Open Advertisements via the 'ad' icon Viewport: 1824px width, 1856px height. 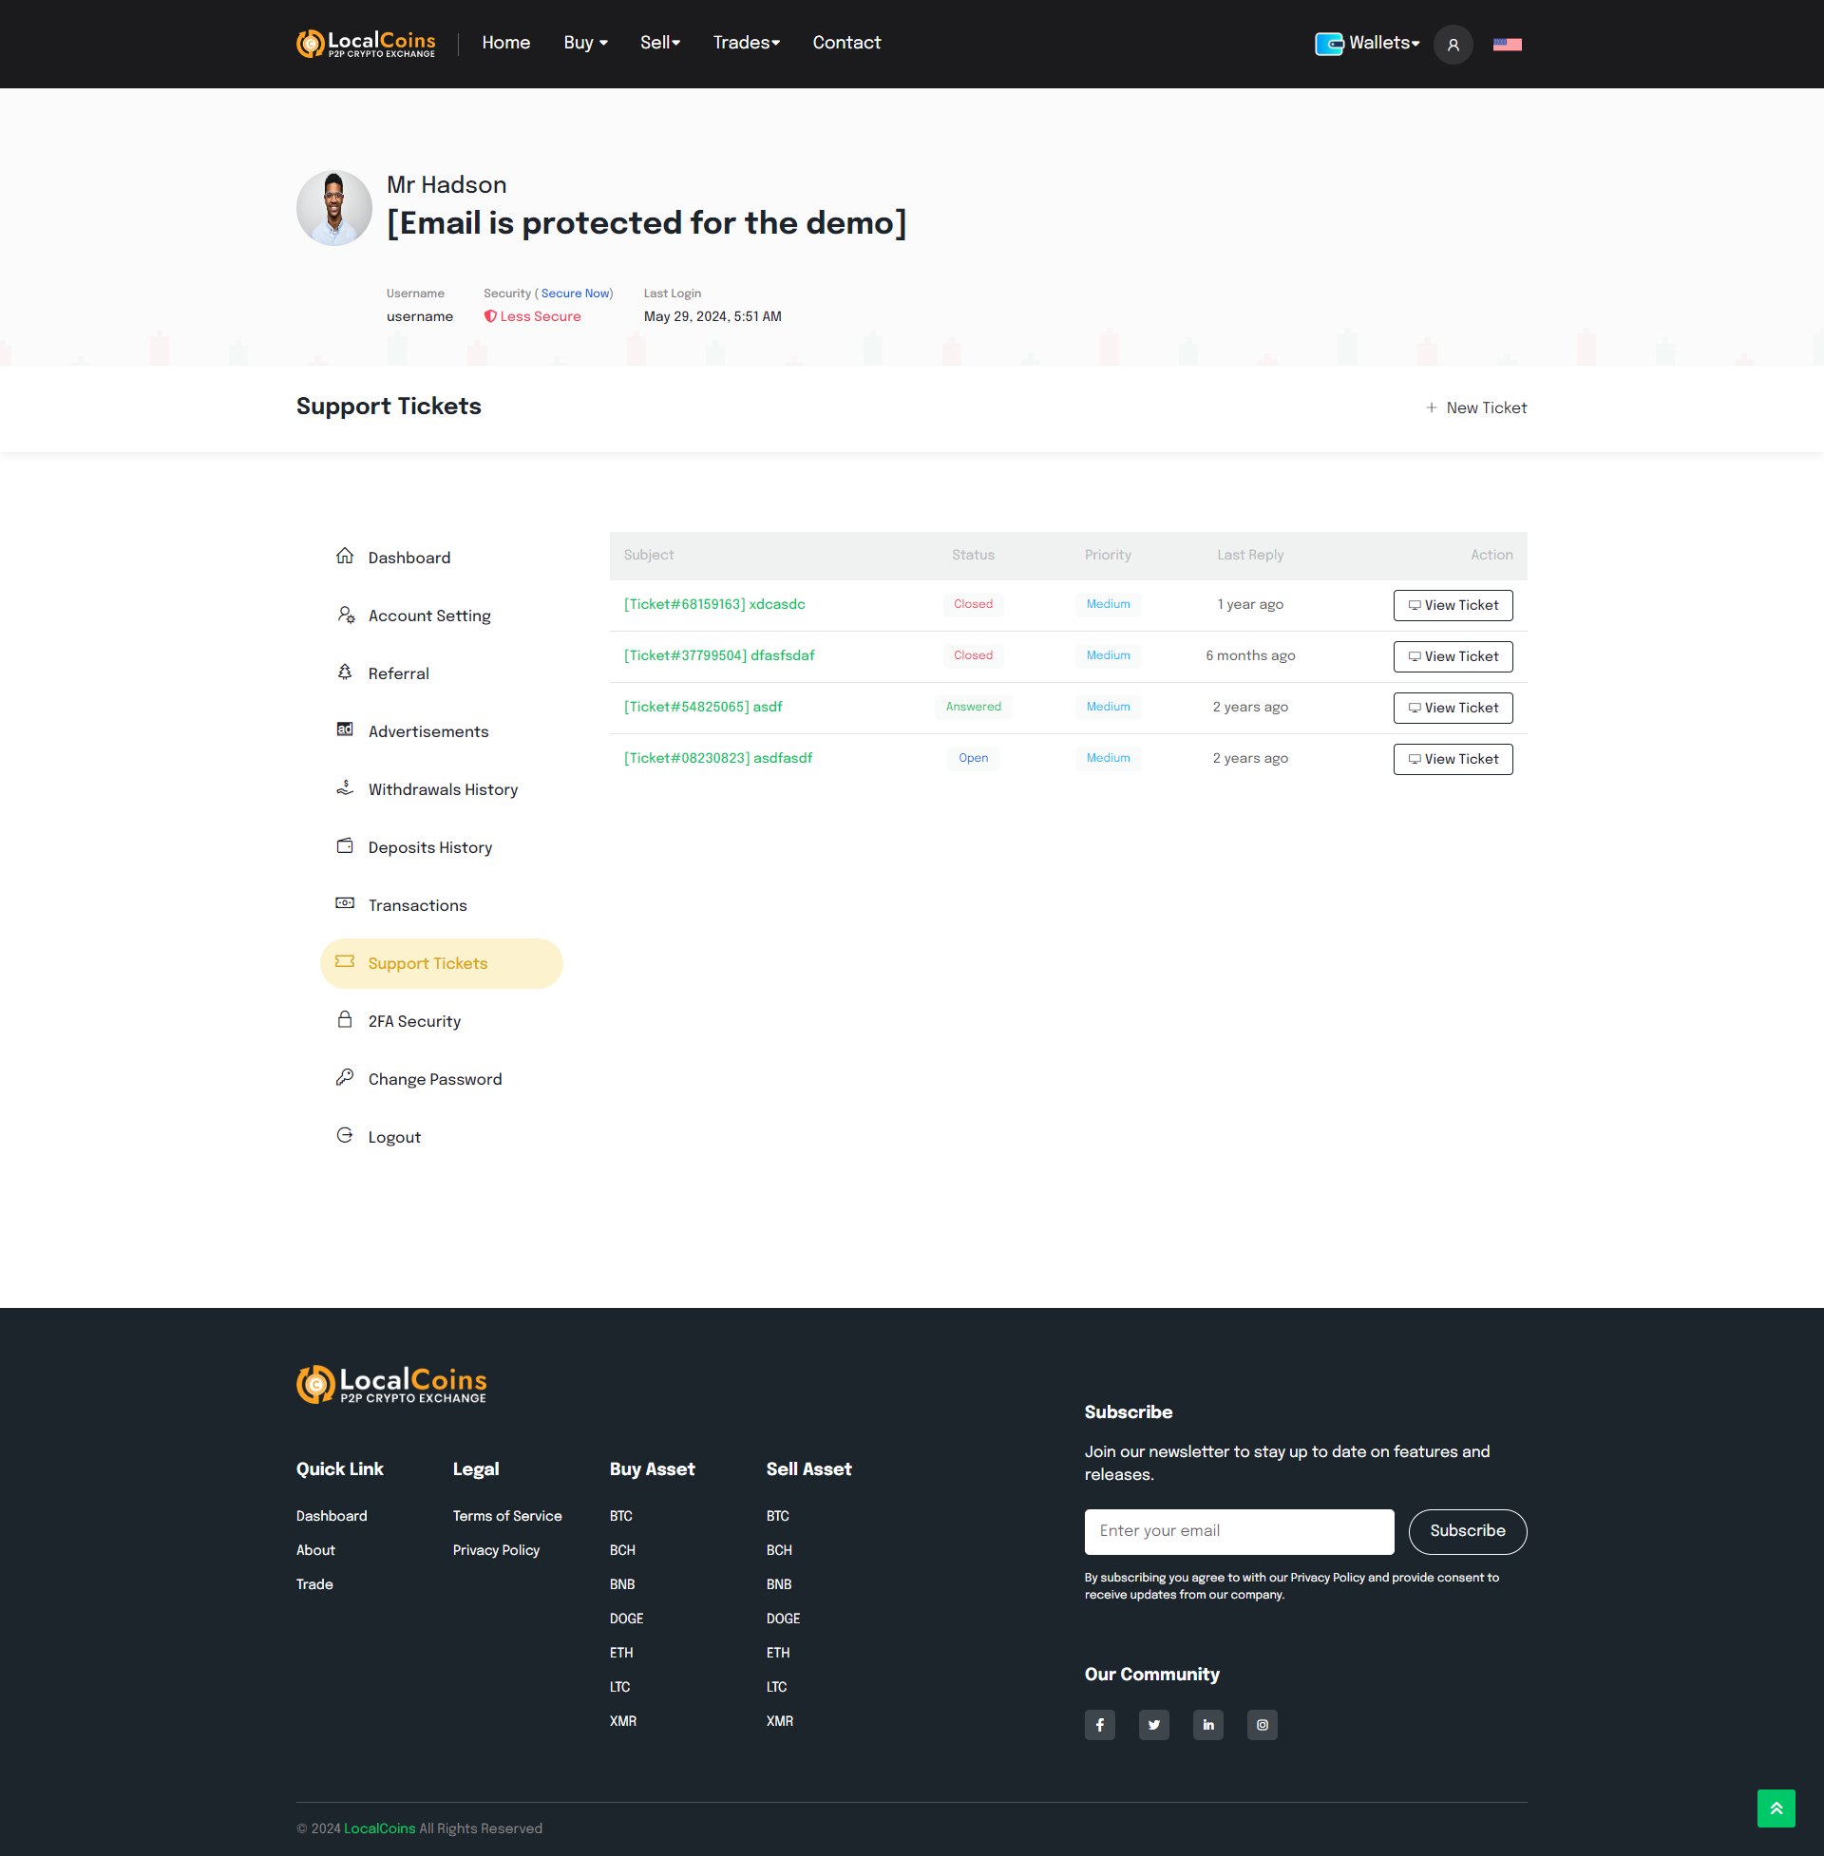345,729
